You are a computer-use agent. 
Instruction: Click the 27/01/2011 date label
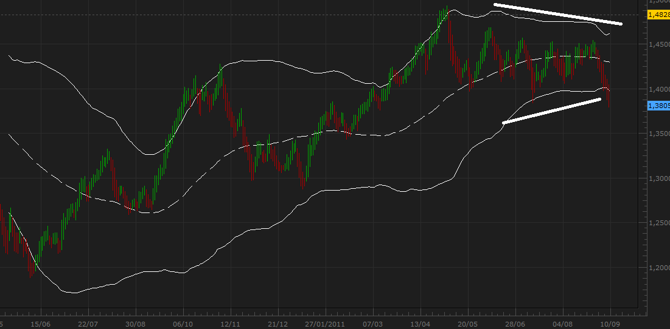tap(326, 324)
